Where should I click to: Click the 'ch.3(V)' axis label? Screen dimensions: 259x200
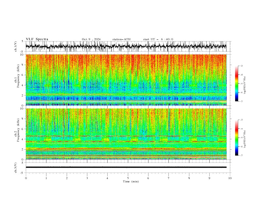click(x=16, y=168)
